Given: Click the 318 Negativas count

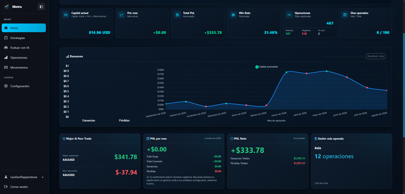Looking at the screenshot, I should click(x=304, y=34).
